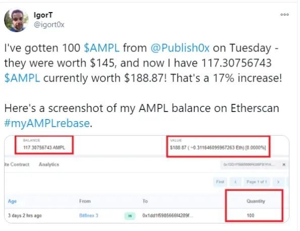
Task: Open the 0x1dd1f5985666f4289f recipient address
Action: coord(168,215)
